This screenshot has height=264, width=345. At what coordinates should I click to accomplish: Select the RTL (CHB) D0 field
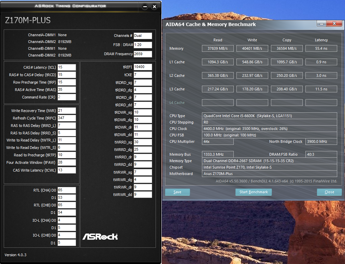click(x=67, y=205)
